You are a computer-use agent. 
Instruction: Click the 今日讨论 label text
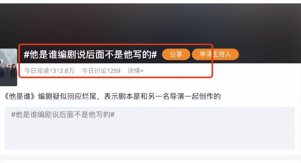(94, 71)
